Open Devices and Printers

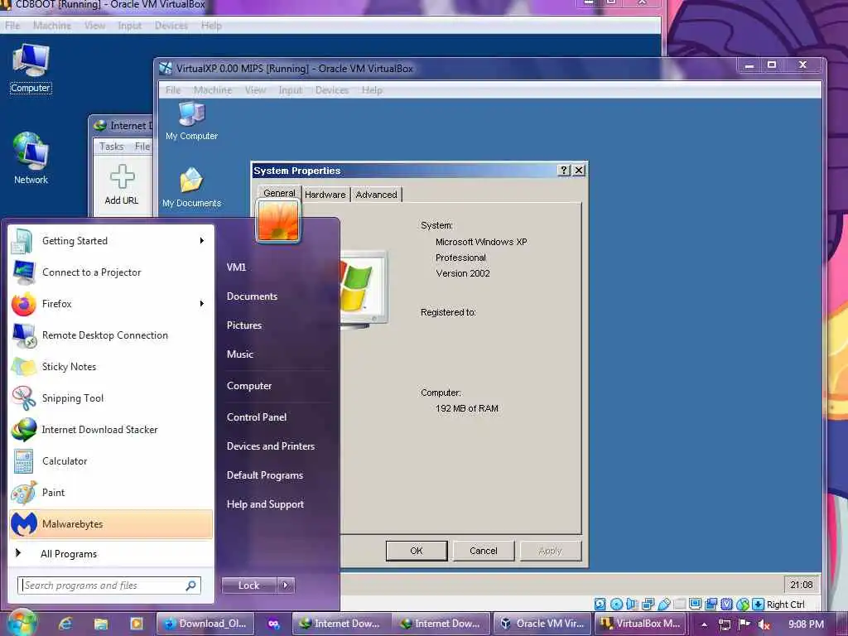271,446
